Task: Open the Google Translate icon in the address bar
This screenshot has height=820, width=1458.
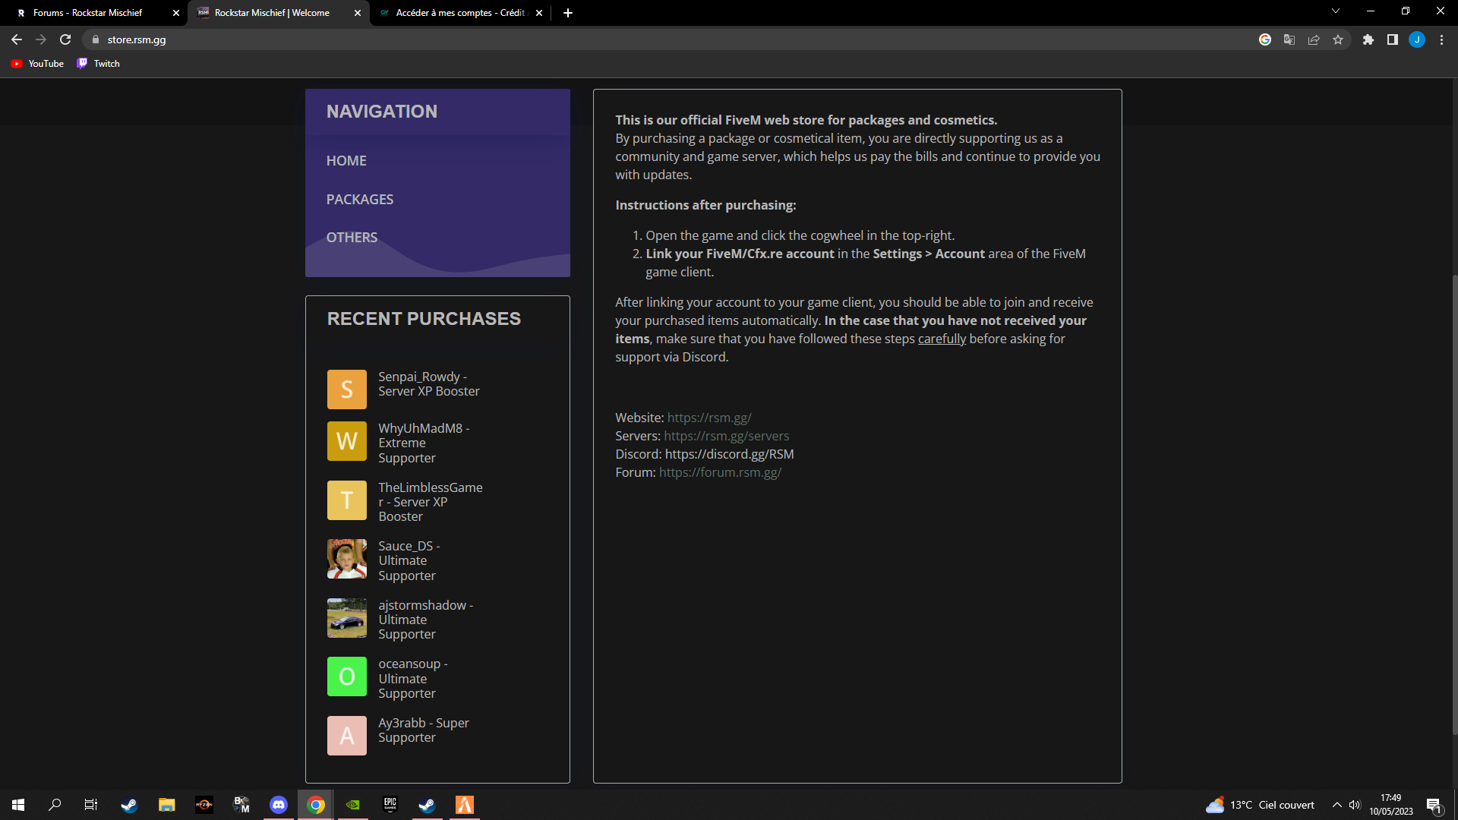Action: click(1289, 39)
